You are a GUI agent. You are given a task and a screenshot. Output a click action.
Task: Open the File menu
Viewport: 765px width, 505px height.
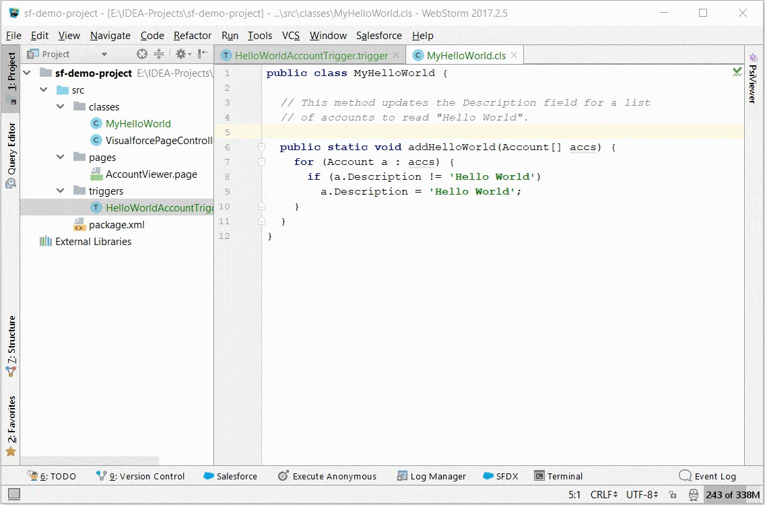pyautogui.click(x=13, y=36)
